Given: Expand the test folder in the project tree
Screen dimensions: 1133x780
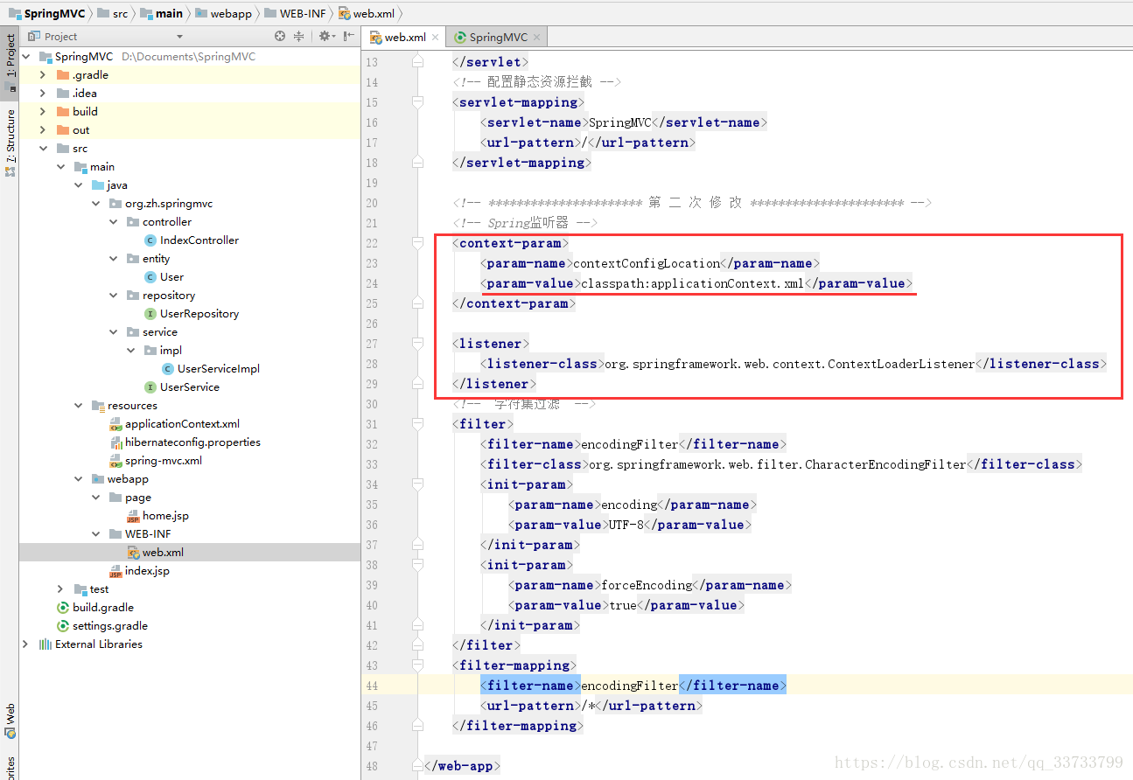Looking at the screenshot, I should point(59,588).
